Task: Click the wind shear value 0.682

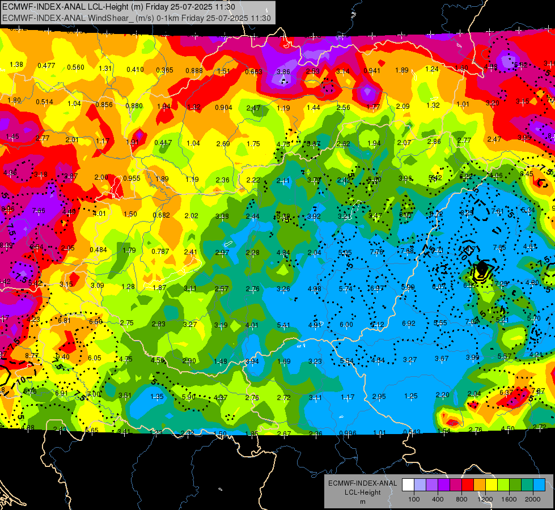Action: 162,215
